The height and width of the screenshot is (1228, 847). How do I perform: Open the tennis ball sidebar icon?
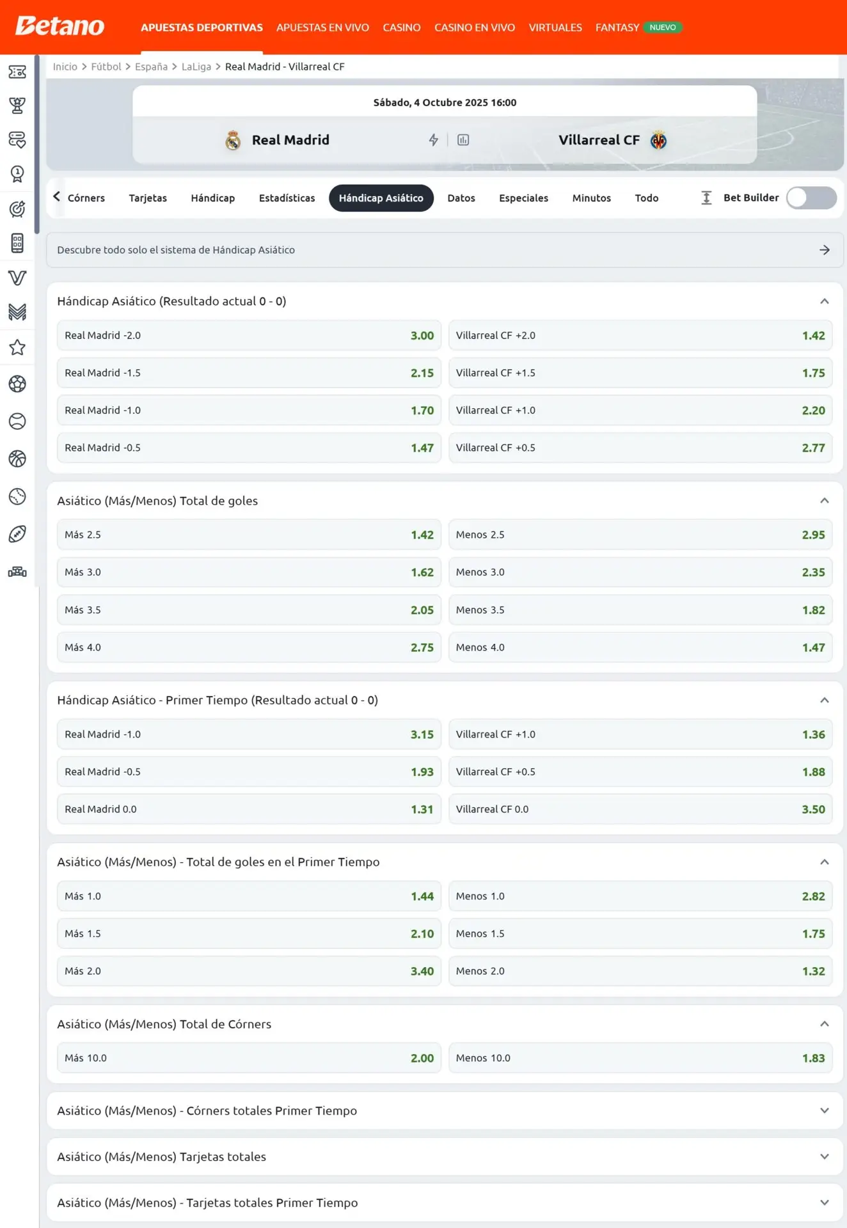coord(17,421)
